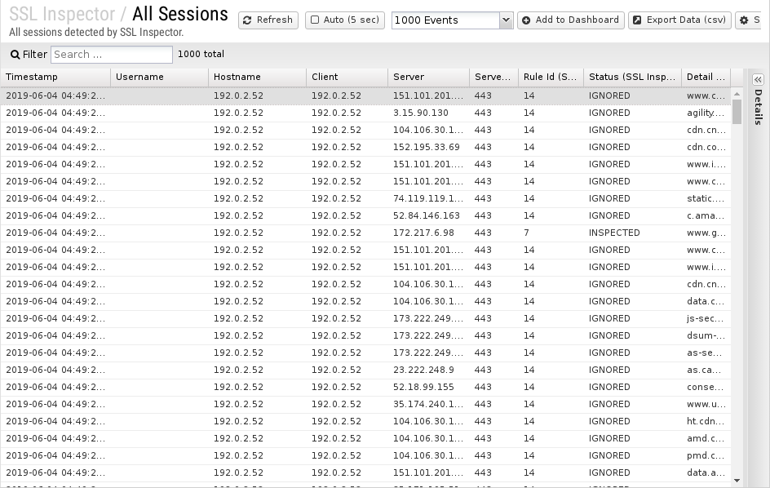
Task: Click the Filter magnifier icon
Action: coord(15,55)
